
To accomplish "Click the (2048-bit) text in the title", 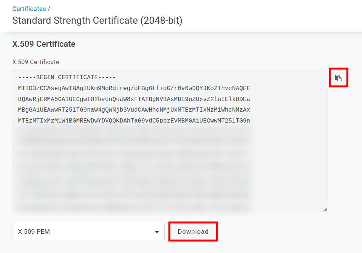I will pyautogui.click(x=161, y=20).
